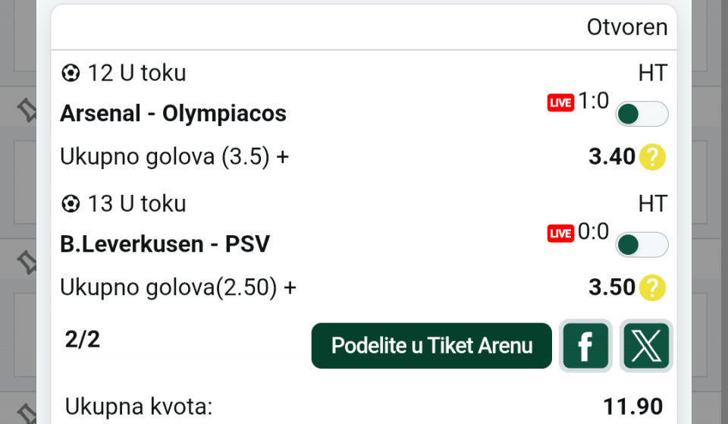Image resolution: width=728 pixels, height=424 pixels.
Task: Toggle the switch for Arsenal - Olympiacos
Action: click(x=642, y=114)
